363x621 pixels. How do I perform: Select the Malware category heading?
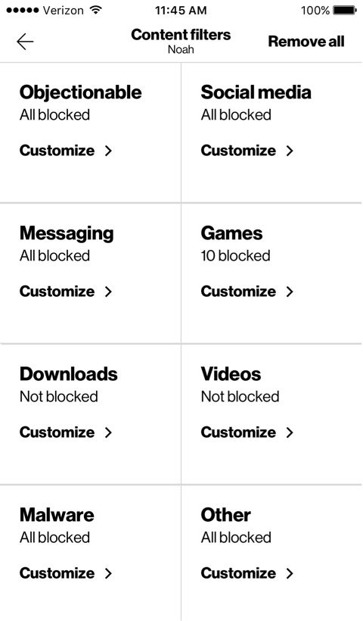(x=57, y=515)
